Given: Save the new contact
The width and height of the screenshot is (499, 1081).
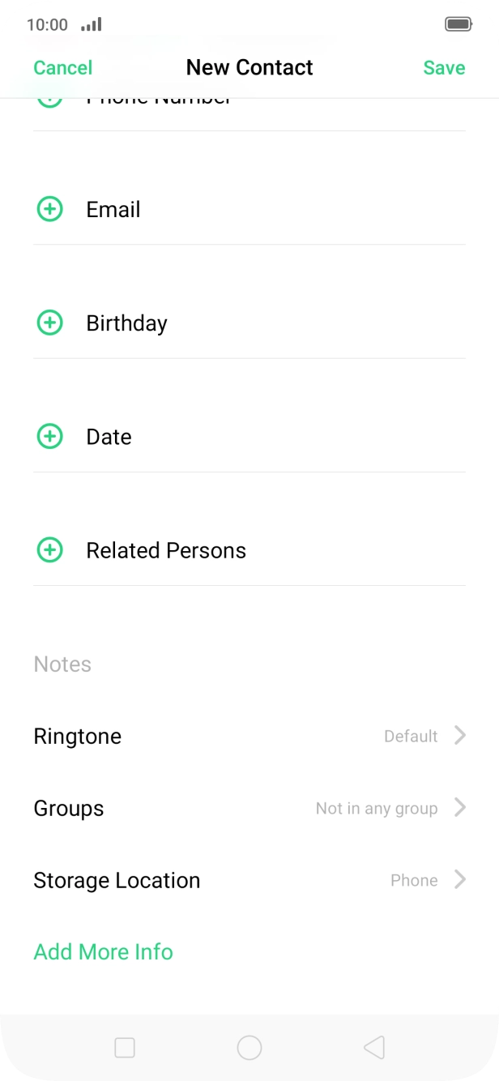Looking at the screenshot, I should (444, 68).
